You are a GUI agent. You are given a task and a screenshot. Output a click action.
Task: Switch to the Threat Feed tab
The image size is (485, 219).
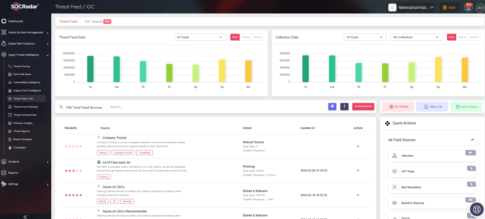(68, 21)
